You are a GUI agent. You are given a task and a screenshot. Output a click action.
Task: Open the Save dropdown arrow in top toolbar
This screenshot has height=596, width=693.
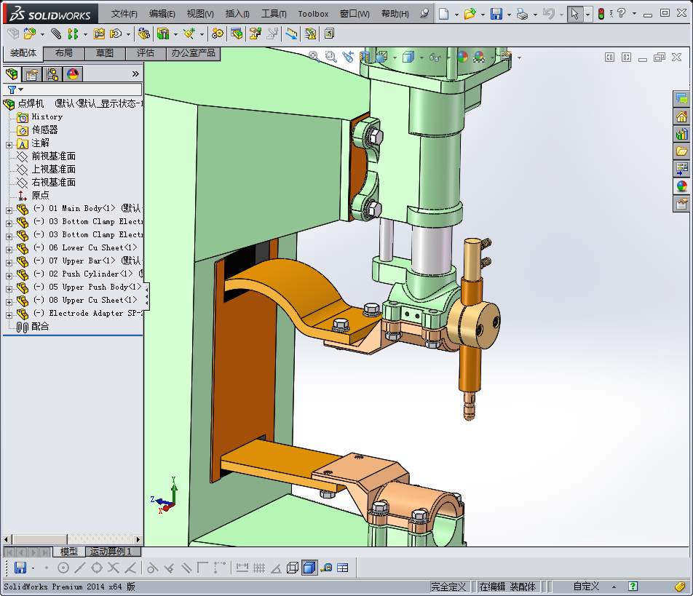coord(509,15)
